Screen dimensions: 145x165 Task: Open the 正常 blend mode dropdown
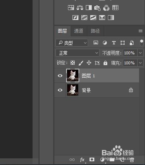[77, 53]
